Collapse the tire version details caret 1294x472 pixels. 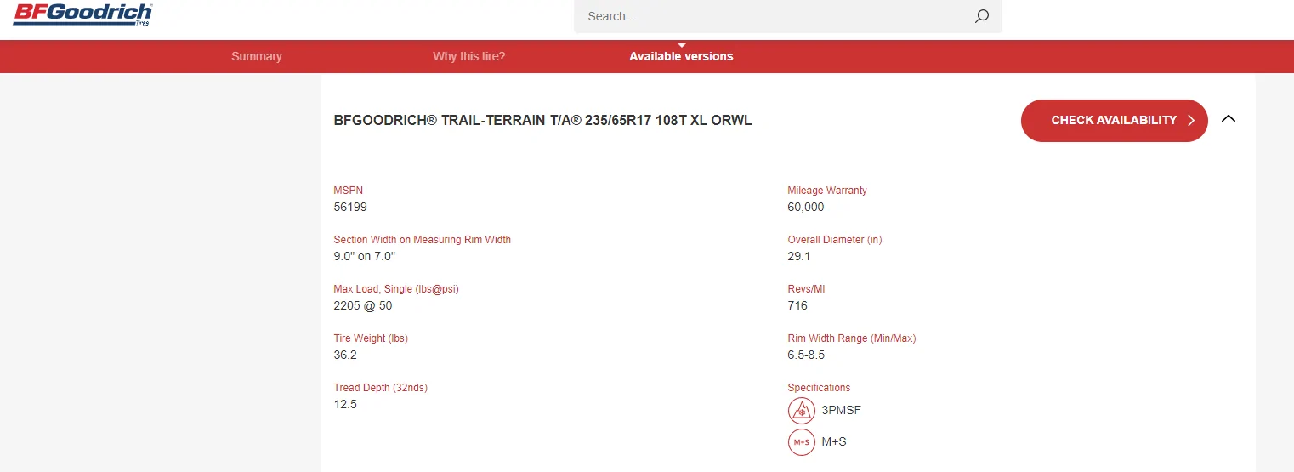pyautogui.click(x=1228, y=119)
